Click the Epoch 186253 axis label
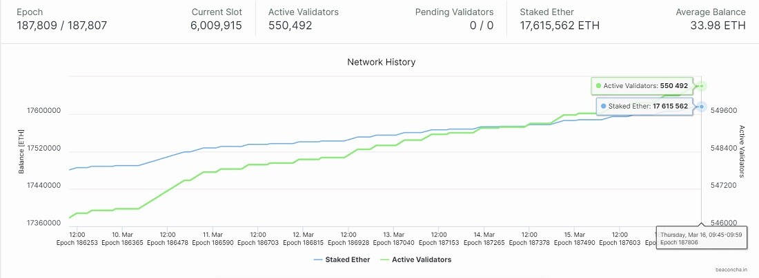The image size is (759, 278). [77, 243]
